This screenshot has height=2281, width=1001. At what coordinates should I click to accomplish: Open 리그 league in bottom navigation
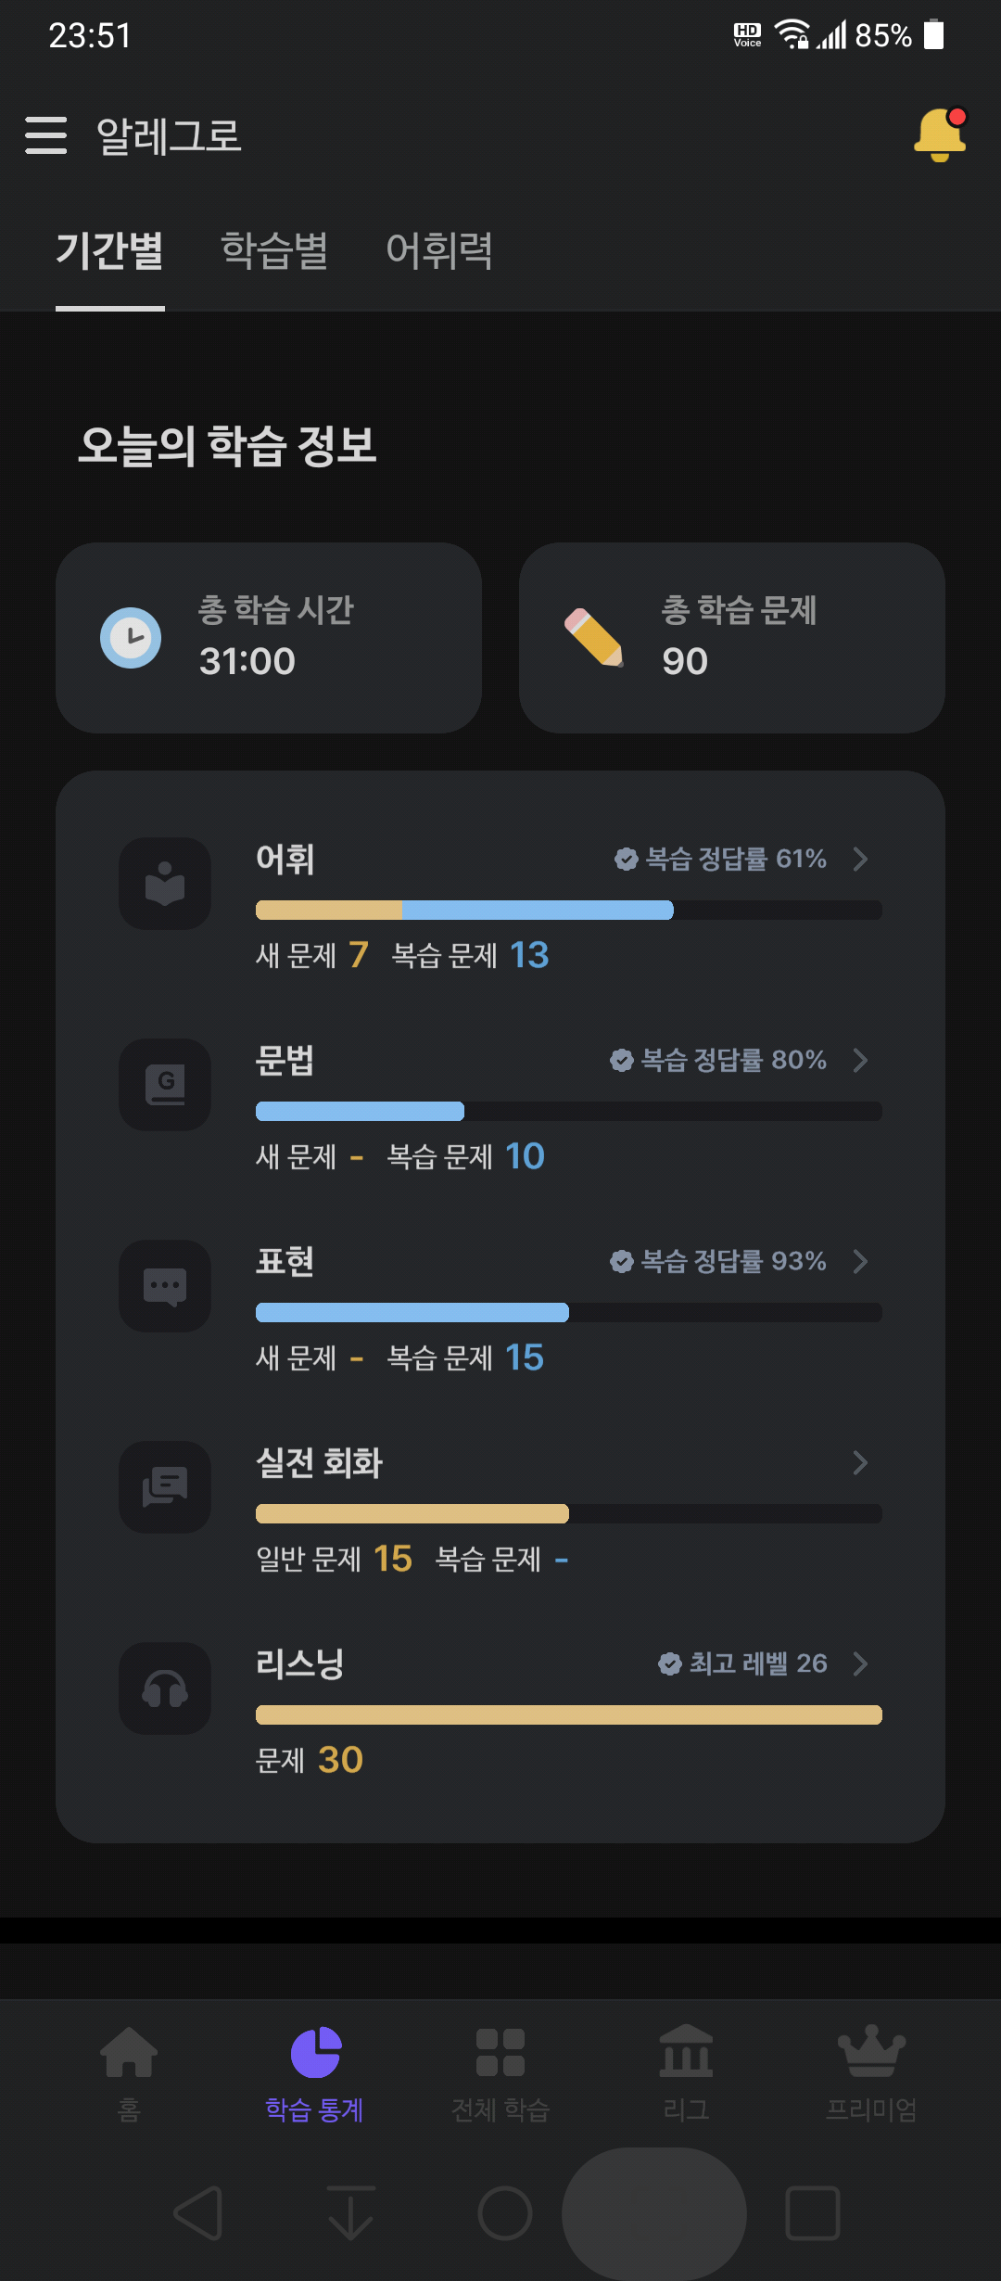686,2072
